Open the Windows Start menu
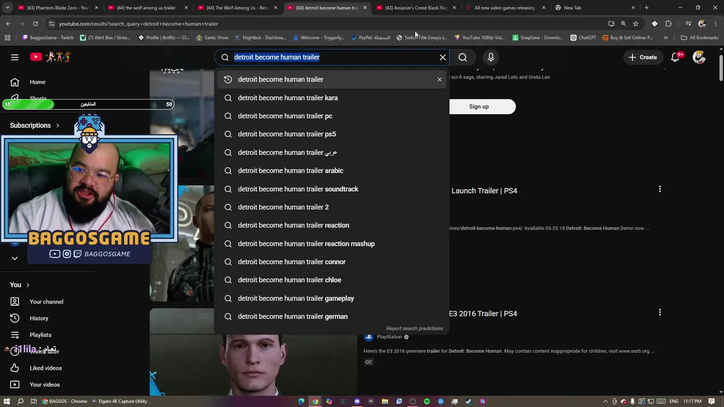 [7, 401]
